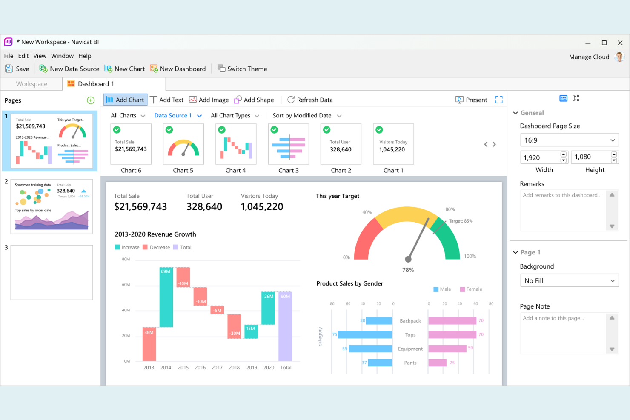Select the blank page 3 thumbnail
This screenshot has height=420, width=630.
pyautogui.click(x=52, y=272)
